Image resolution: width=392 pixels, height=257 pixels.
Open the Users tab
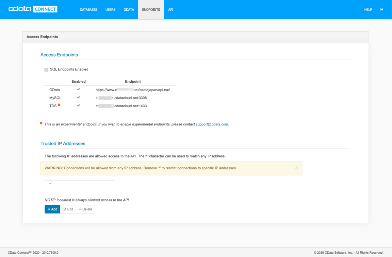coord(110,9)
